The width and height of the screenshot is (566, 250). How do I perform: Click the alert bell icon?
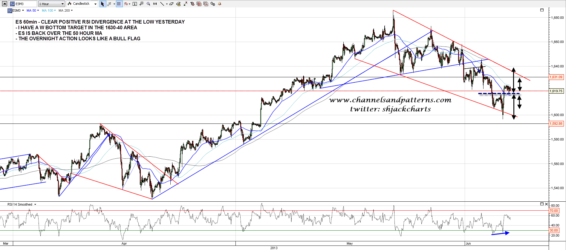point(220,4)
